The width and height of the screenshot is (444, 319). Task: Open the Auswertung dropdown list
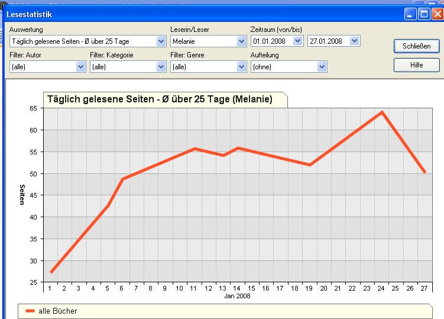click(x=161, y=41)
